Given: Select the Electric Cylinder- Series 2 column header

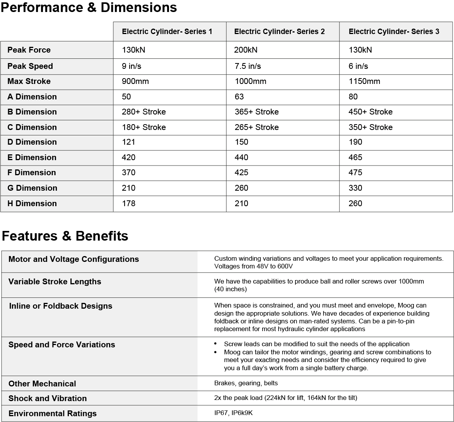Looking at the screenshot, I should coord(279,32).
